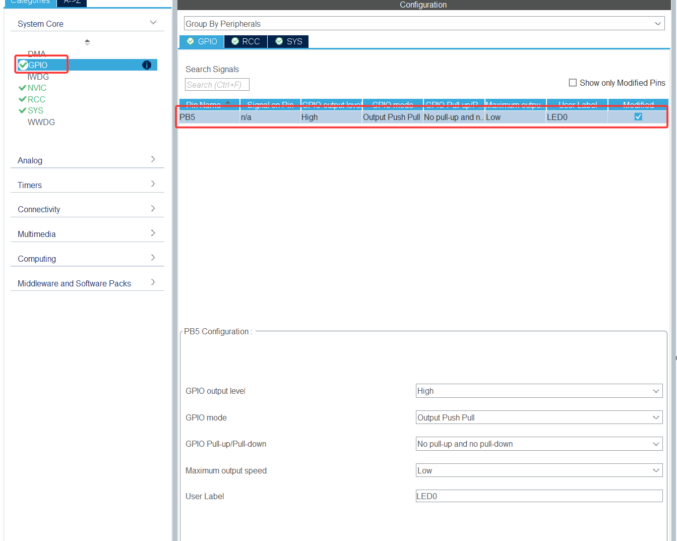Expand the Computing category
The width and height of the screenshot is (677, 541).
click(153, 258)
